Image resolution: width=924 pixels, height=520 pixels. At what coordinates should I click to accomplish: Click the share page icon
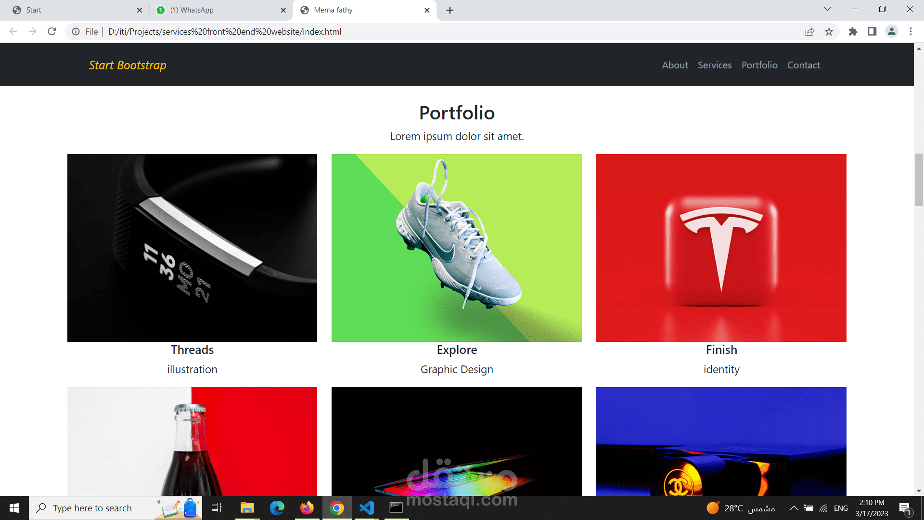pos(809,32)
